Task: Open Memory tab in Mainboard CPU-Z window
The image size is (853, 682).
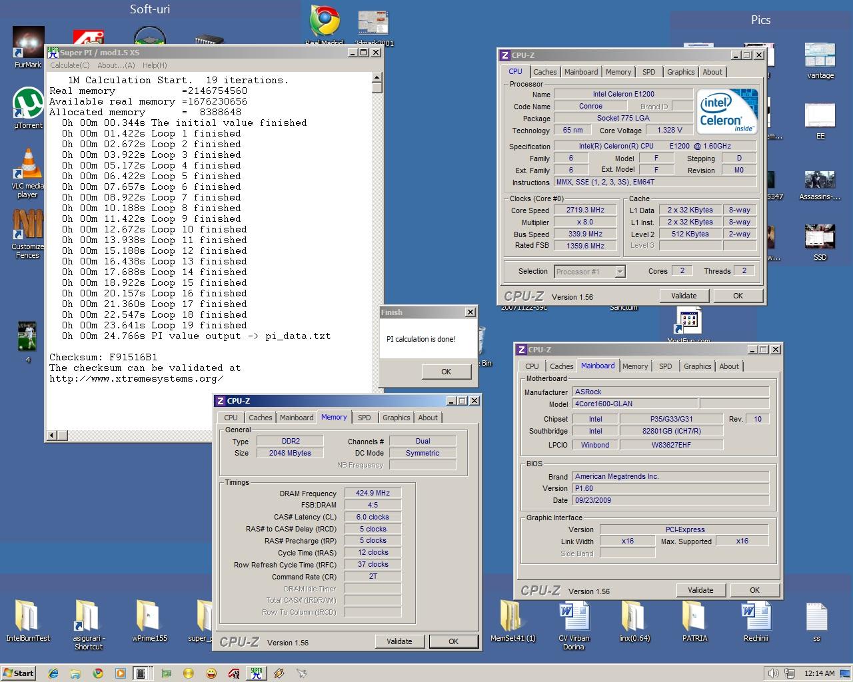Action: pyautogui.click(x=635, y=366)
